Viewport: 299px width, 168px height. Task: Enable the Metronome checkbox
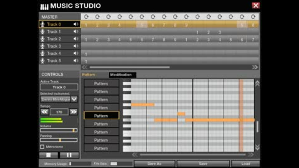[42, 147]
